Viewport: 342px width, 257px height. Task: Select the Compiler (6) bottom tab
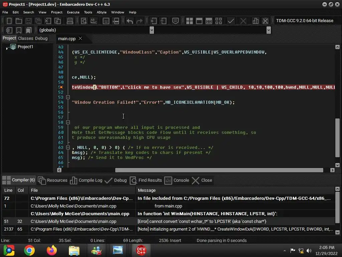[x=19, y=180]
